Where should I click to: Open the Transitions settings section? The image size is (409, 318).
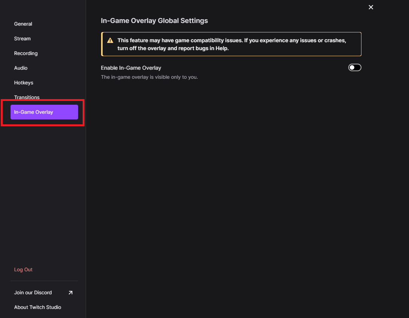[27, 98]
